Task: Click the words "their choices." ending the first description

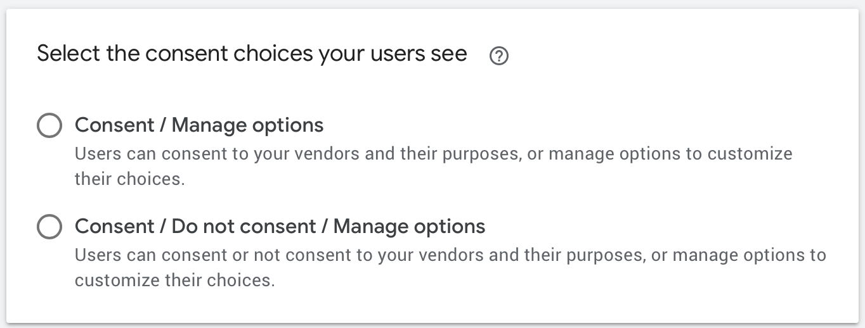Action: pos(129,179)
